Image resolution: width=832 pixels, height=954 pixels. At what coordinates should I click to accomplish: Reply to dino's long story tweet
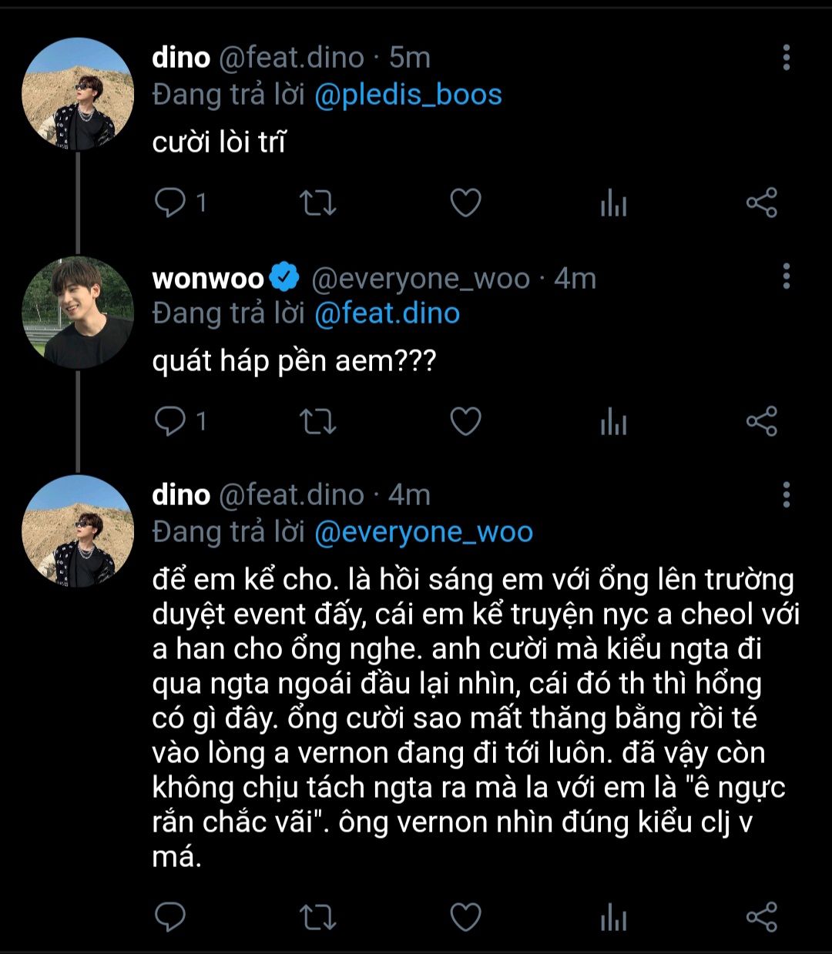click(x=170, y=917)
